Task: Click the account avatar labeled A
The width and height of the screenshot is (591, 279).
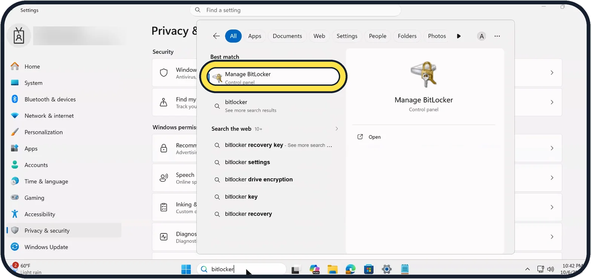Action: pyautogui.click(x=481, y=36)
